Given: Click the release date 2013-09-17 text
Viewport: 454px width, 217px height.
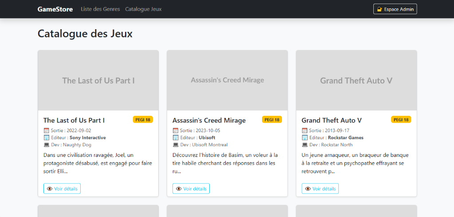Looking at the screenshot, I should coord(337,130).
